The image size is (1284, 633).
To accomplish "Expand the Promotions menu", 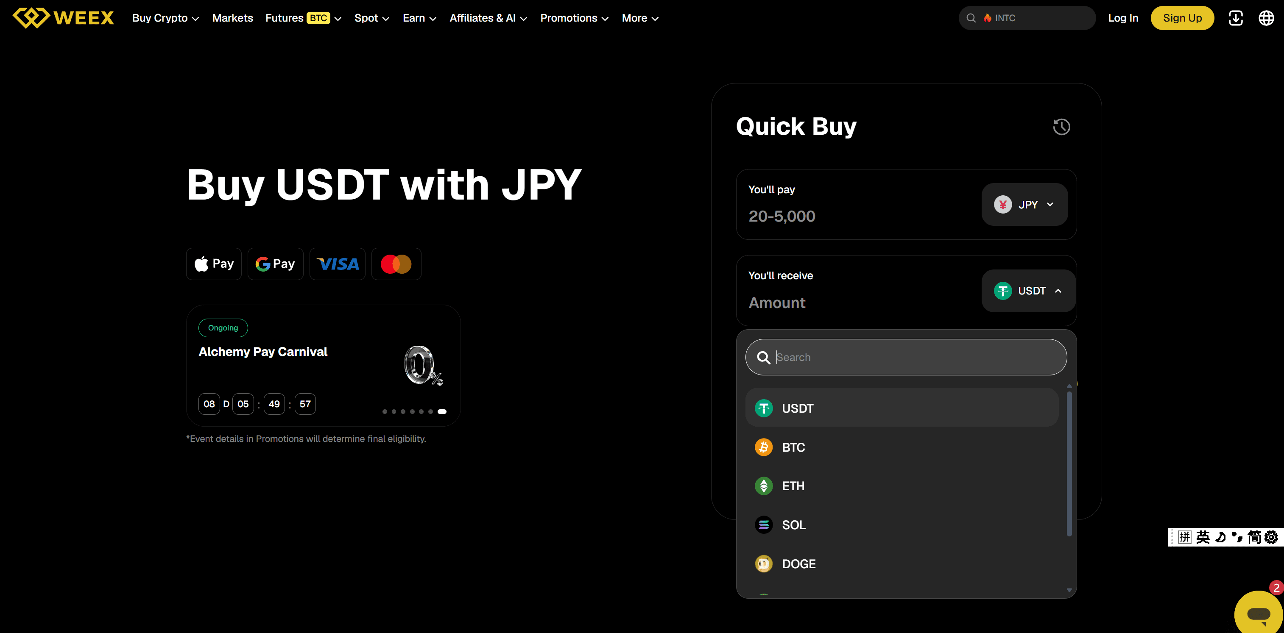I will coord(574,18).
